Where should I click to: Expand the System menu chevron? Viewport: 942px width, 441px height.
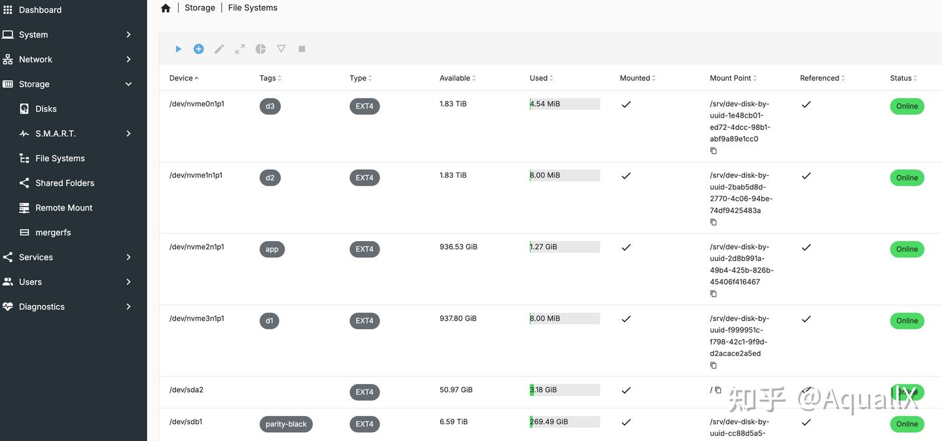pos(128,35)
